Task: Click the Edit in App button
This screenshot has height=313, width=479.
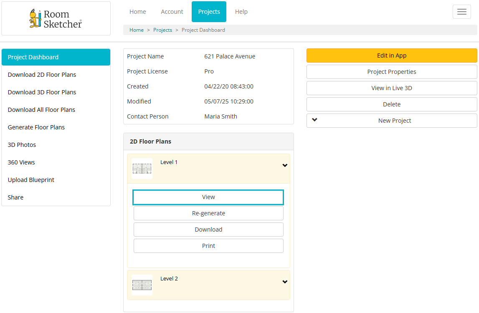Action: tap(392, 56)
